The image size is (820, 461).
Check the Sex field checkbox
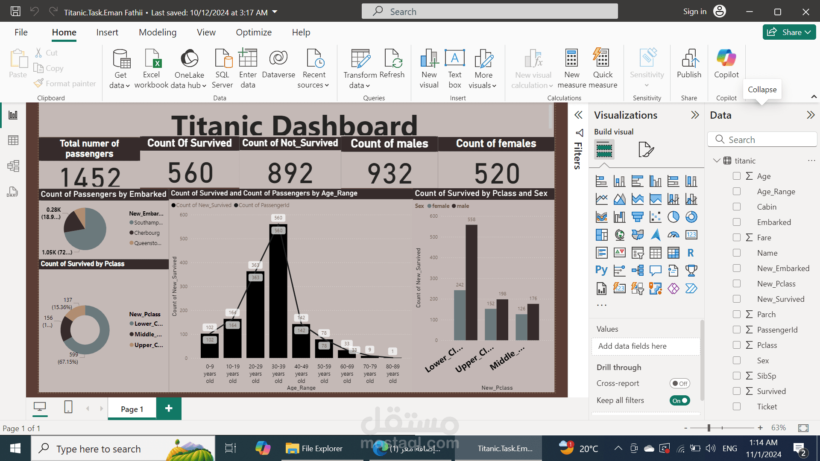pos(737,360)
